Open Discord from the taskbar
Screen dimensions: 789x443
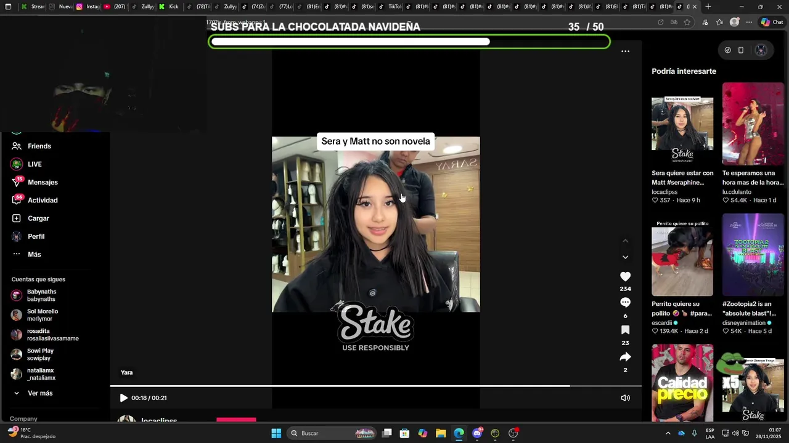477,433
